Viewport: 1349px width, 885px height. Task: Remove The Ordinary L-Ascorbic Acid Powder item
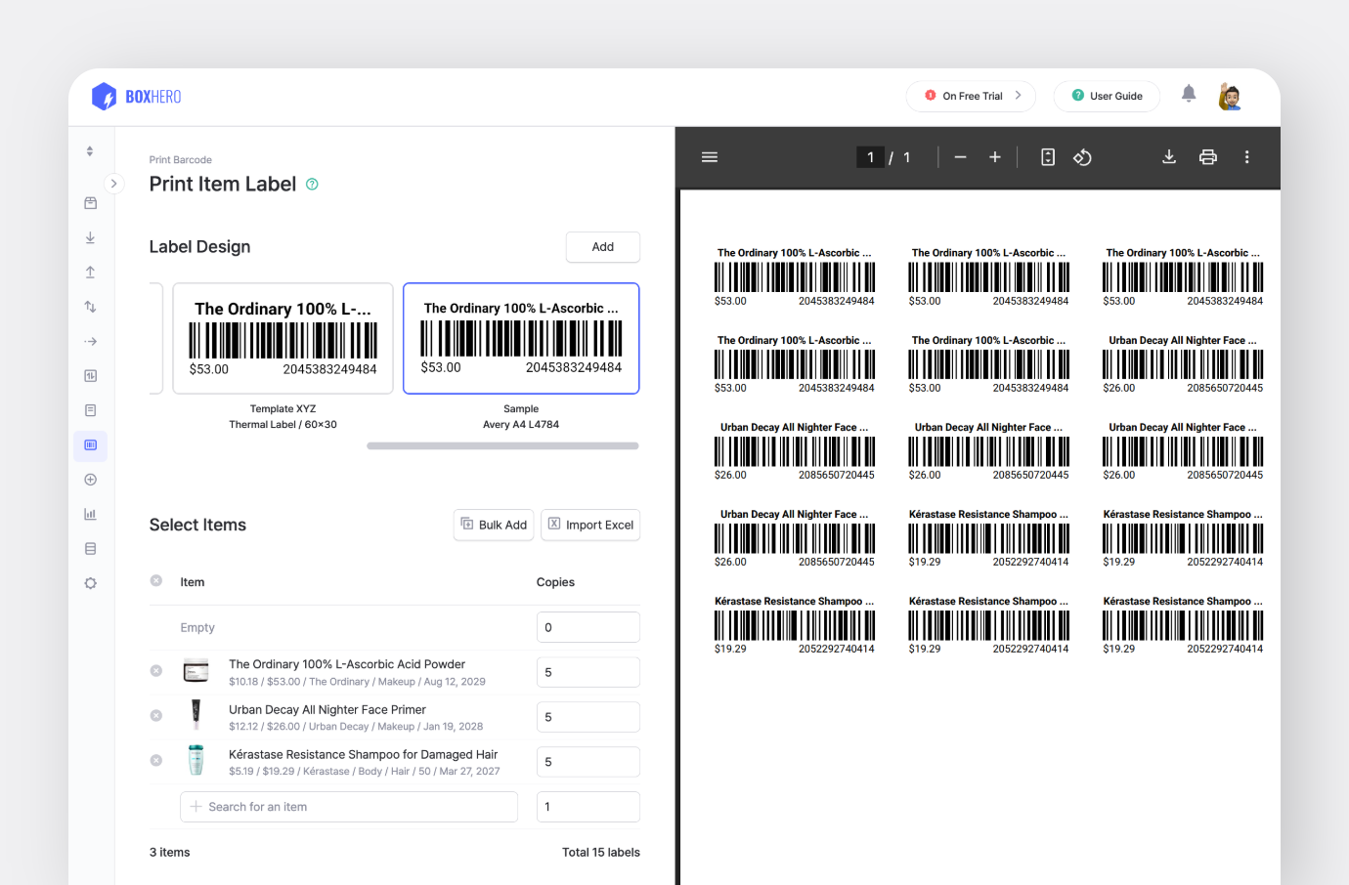click(156, 671)
